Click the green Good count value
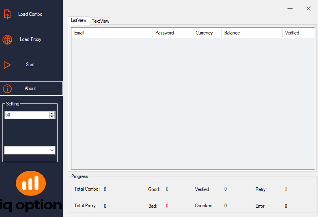The image size is (318, 217). 167,189
